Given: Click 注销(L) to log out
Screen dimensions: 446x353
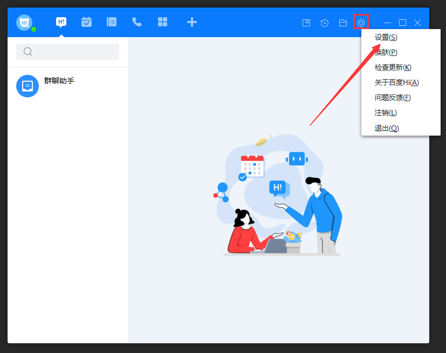Looking at the screenshot, I should point(386,112).
